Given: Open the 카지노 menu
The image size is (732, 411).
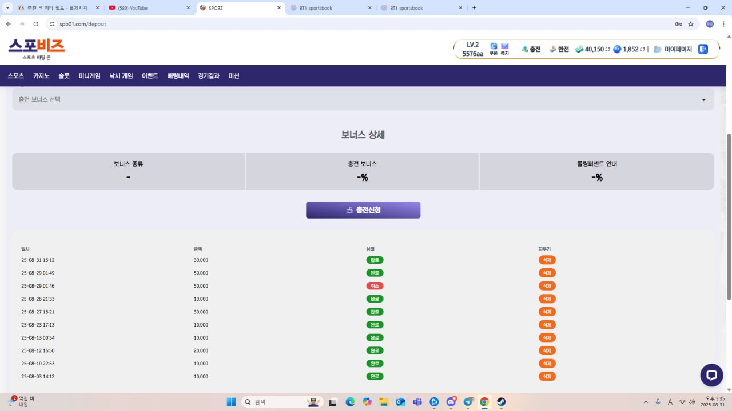Looking at the screenshot, I should click(41, 76).
